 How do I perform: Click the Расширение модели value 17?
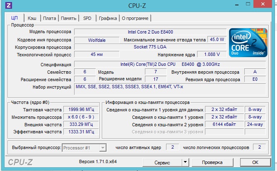tap(156, 79)
